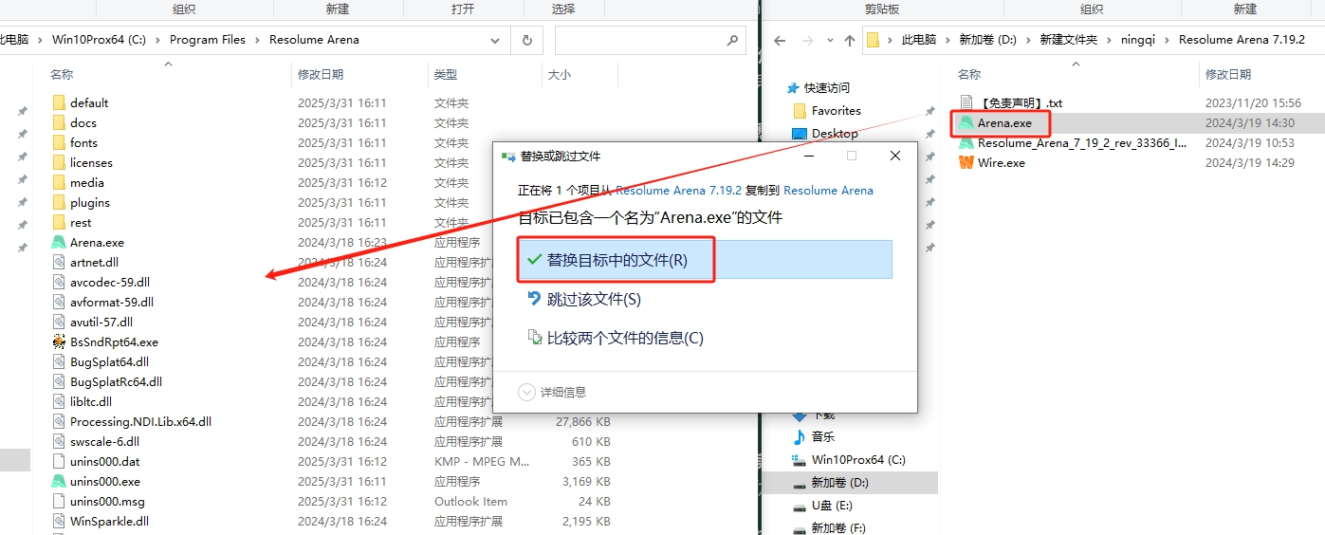Click the U盘 (E:) drive icon
The width and height of the screenshot is (1325, 535).
point(799,506)
